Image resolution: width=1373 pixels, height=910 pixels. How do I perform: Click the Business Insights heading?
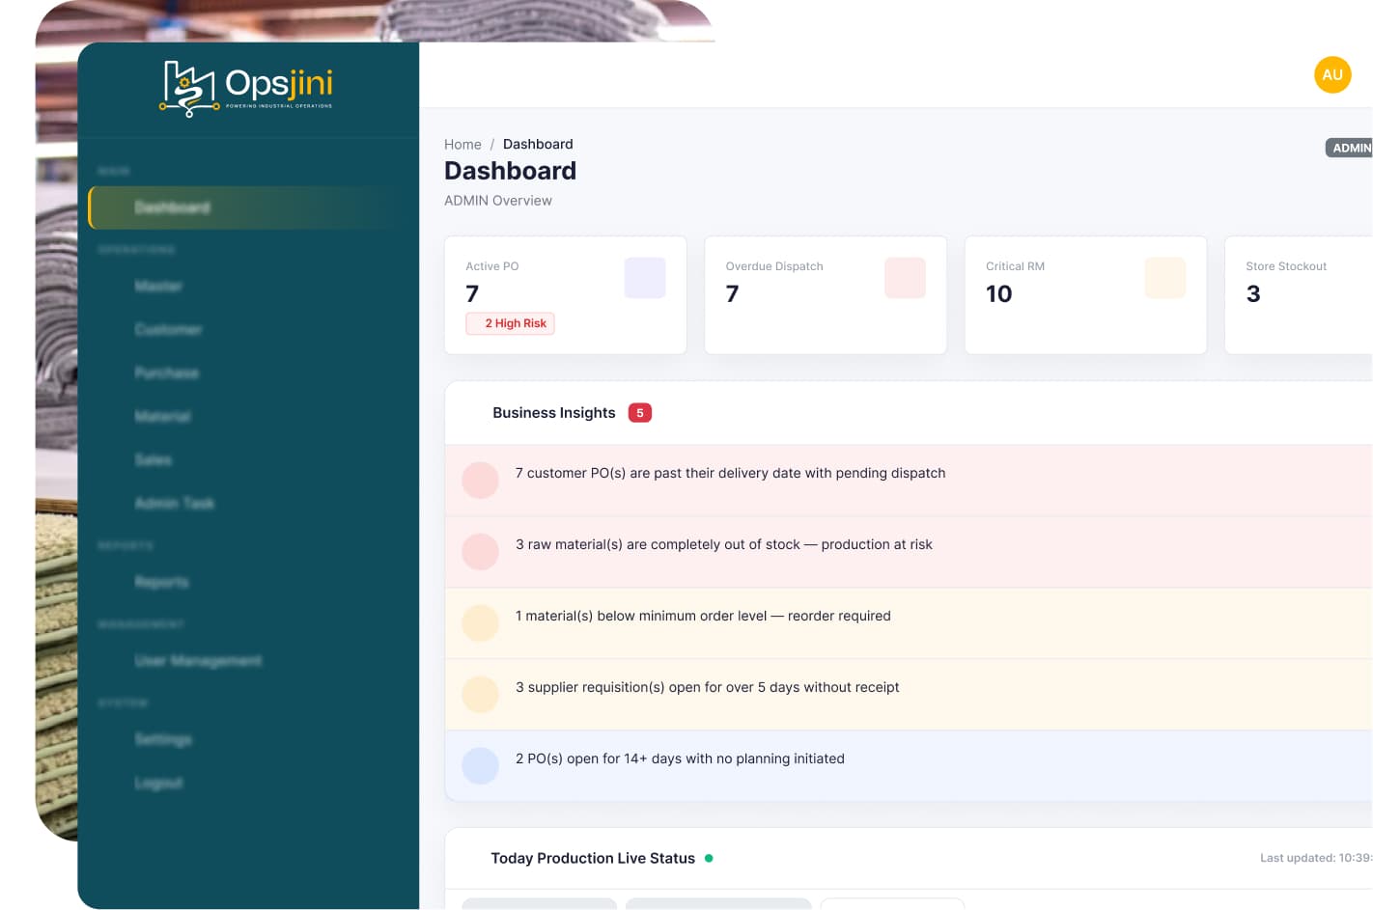click(x=553, y=413)
